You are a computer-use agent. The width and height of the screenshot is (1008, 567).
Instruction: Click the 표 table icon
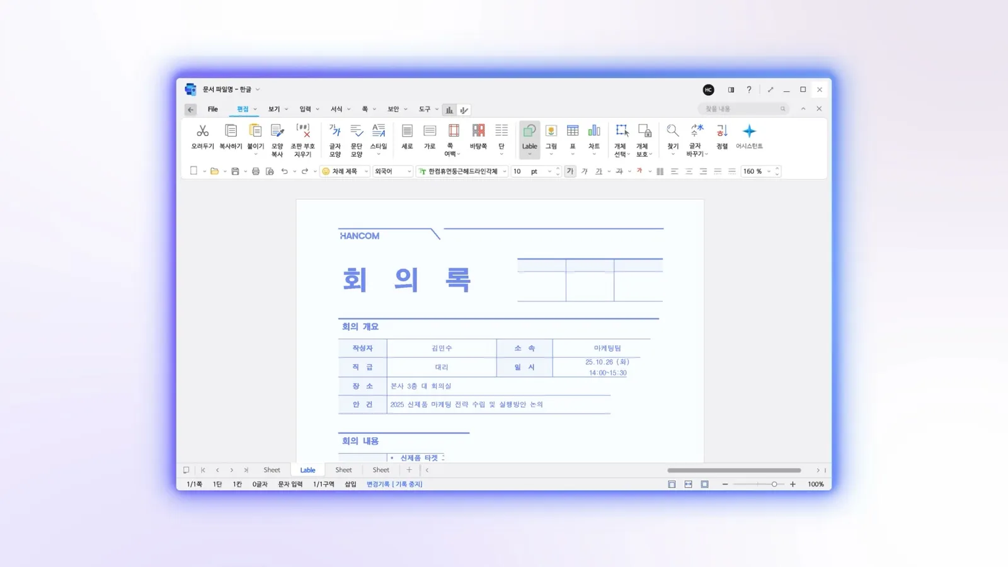point(573,130)
